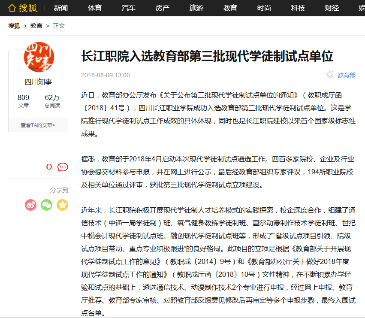This screenshot has height=318, width=365.
Task: Open the 新闻 navigation item
Action: [61, 8]
